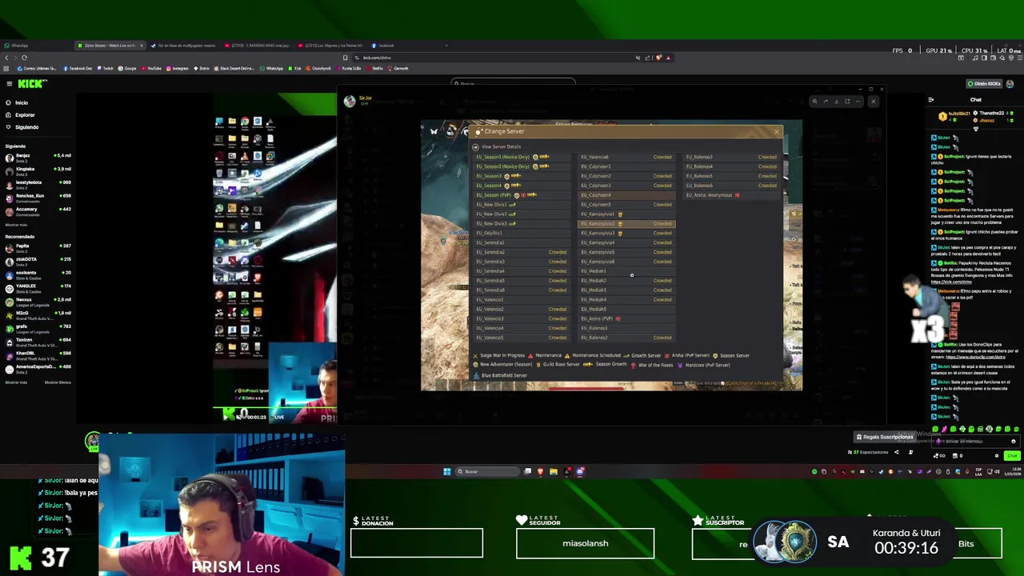
Task: Open the Instagram bookmark
Action: pos(178,68)
